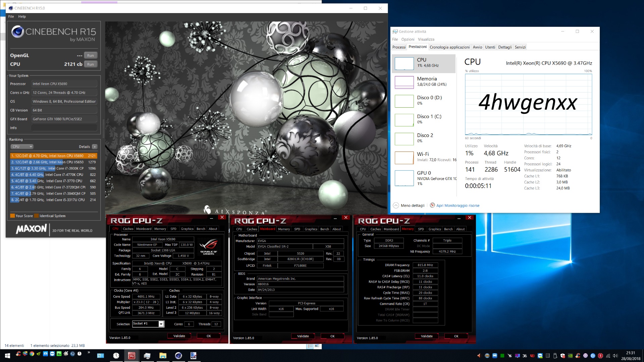Viewport: 644px width, 362px height.
Task: Open the Uplay blue swirl tray icon
Action: 593,356
